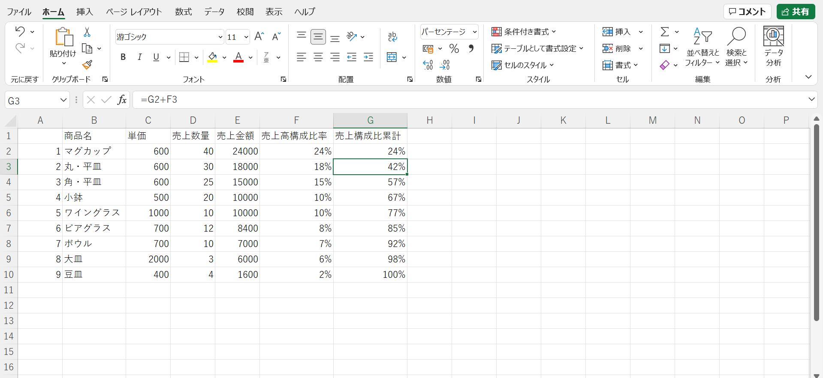823x378 pixels.
Task: Click the 共有 share button
Action: (x=796, y=12)
